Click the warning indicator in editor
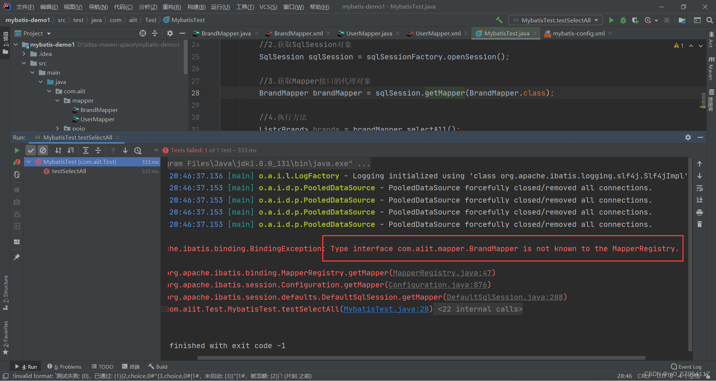 click(679, 46)
